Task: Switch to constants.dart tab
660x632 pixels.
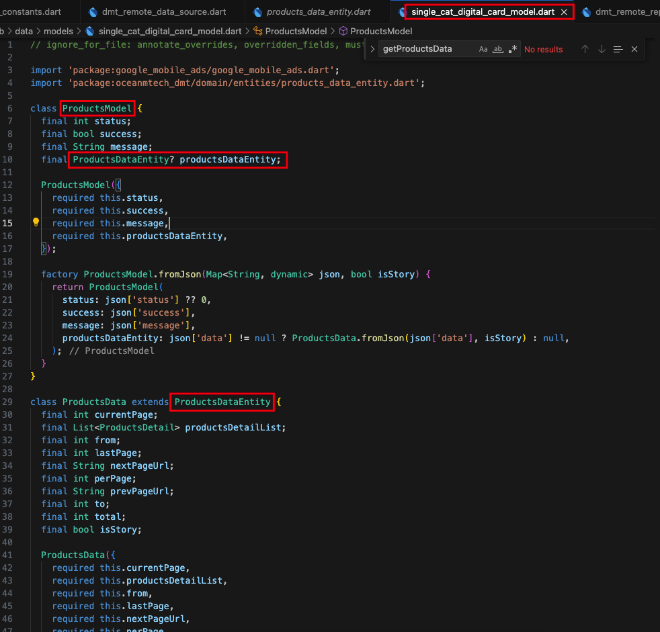Action: 32,12
